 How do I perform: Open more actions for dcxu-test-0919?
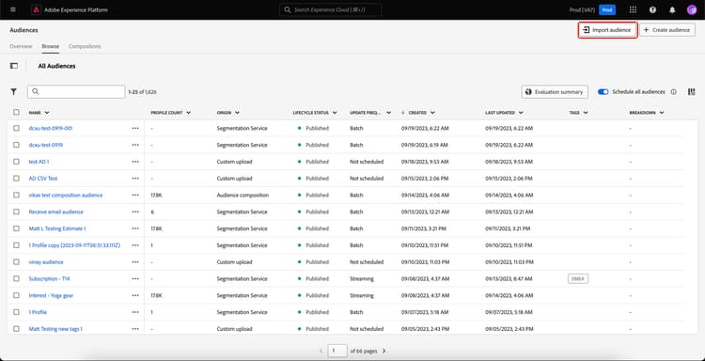pyautogui.click(x=135, y=145)
